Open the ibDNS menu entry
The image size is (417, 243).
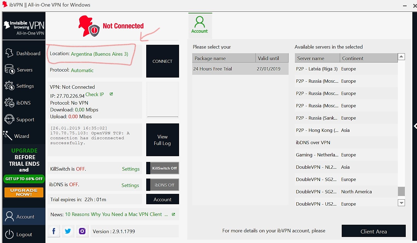pos(24,103)
